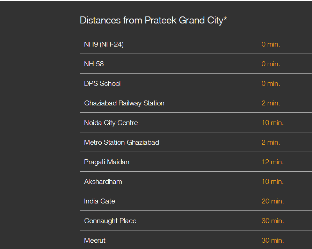312x249 pixels.
Task: Select the Noida City Centre entry
Action: (111, 123)
